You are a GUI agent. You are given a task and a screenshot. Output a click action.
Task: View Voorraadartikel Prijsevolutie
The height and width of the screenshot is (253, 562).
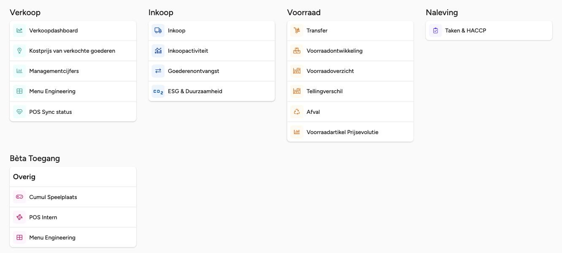(x=350, y=132)
